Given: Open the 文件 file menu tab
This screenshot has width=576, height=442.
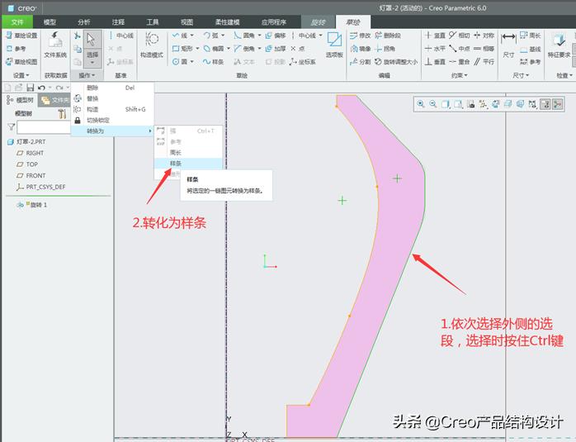Looking at the screenshot, I should (x=17, y=22).
